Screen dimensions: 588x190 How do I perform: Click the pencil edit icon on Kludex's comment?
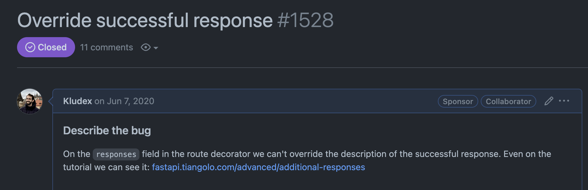pyautogui.click(x=549, y=101)
